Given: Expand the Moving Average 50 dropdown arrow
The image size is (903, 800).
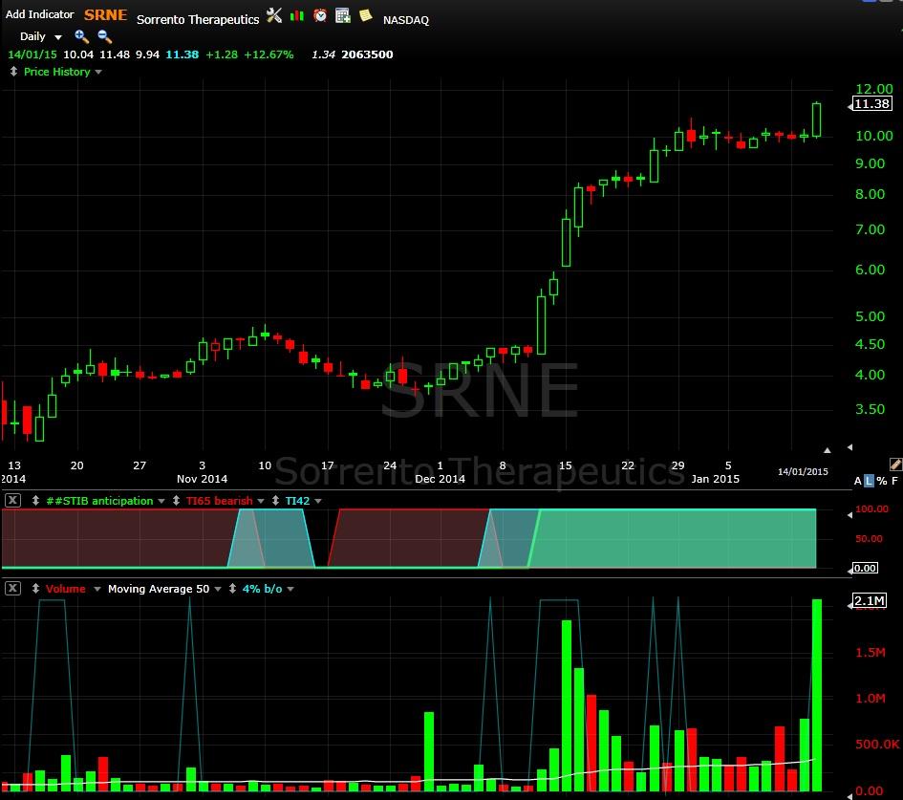Looking at the screenshot, I should [218, 589].
